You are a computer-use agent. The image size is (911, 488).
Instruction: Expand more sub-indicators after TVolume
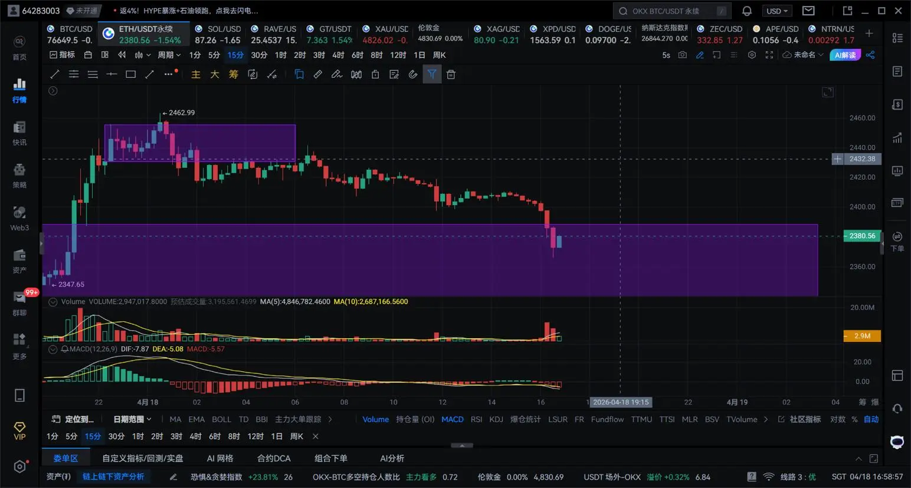click(766, 419)
